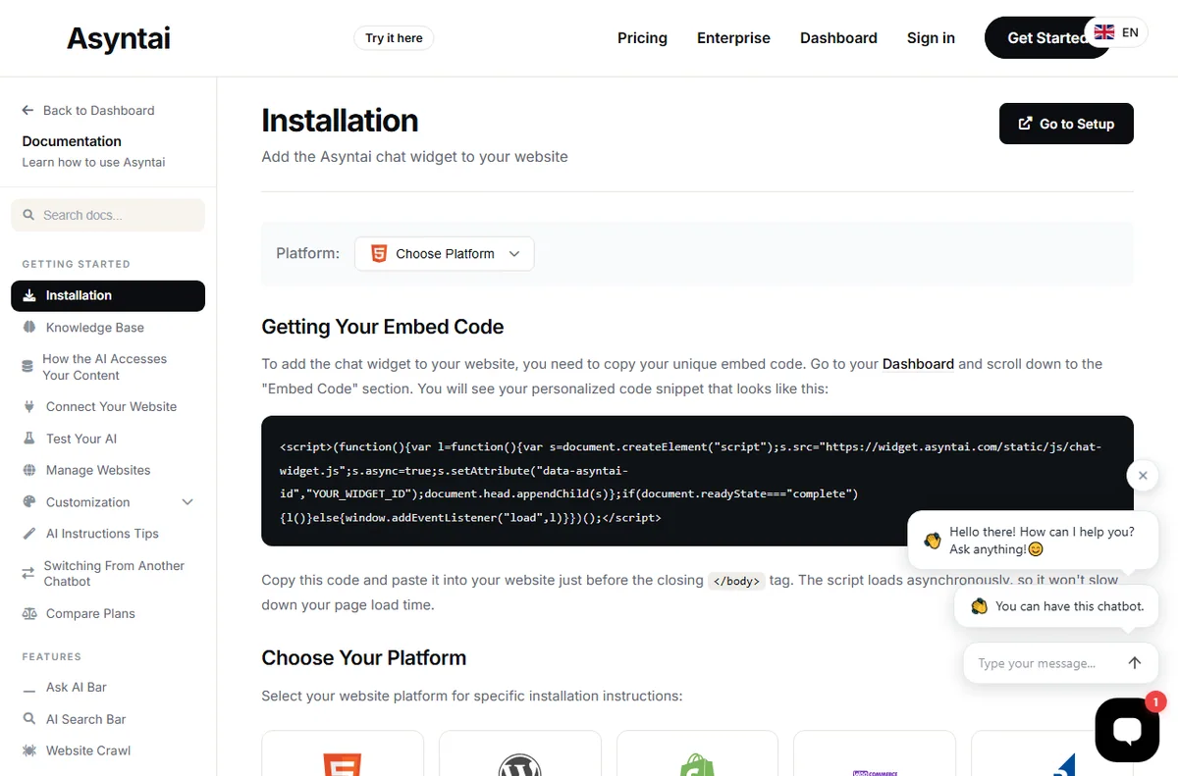The width and height of the screenshot is (1178, 776).
Task: Click the database icon beside How the AI Accesses
Action: point(27,367)
